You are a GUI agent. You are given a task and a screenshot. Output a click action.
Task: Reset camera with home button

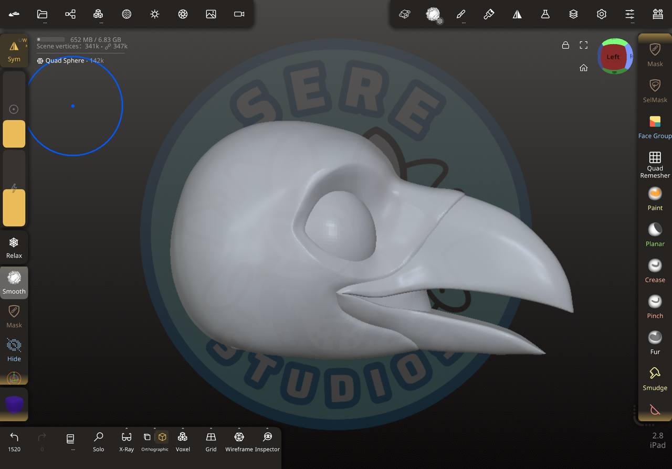tap(583, 68)
